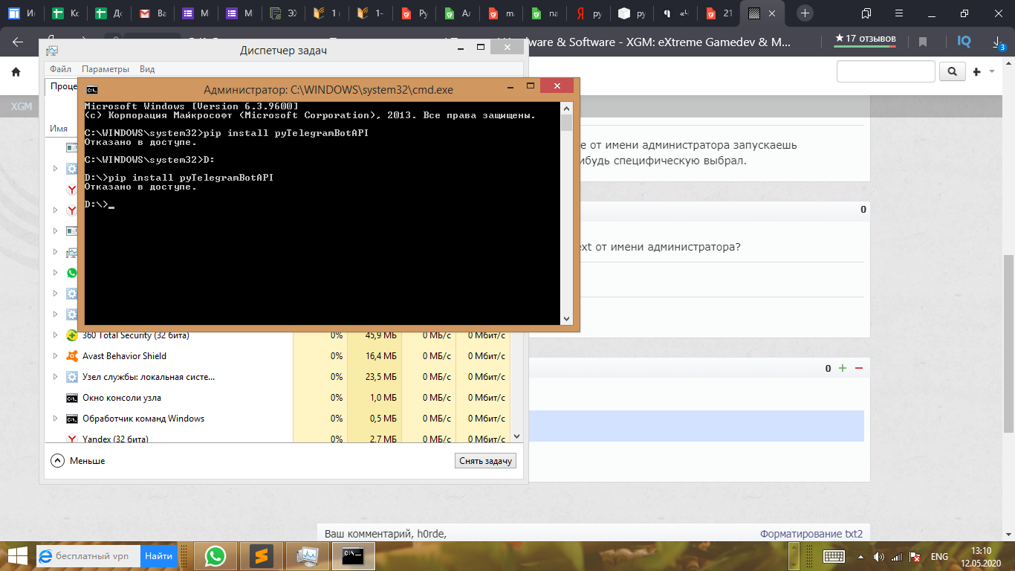Click the browser bookmark icon

coord(923,42)
